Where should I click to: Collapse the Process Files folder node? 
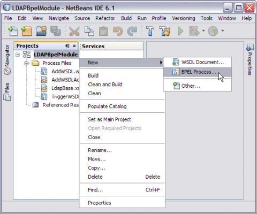[x=26, y=63]
